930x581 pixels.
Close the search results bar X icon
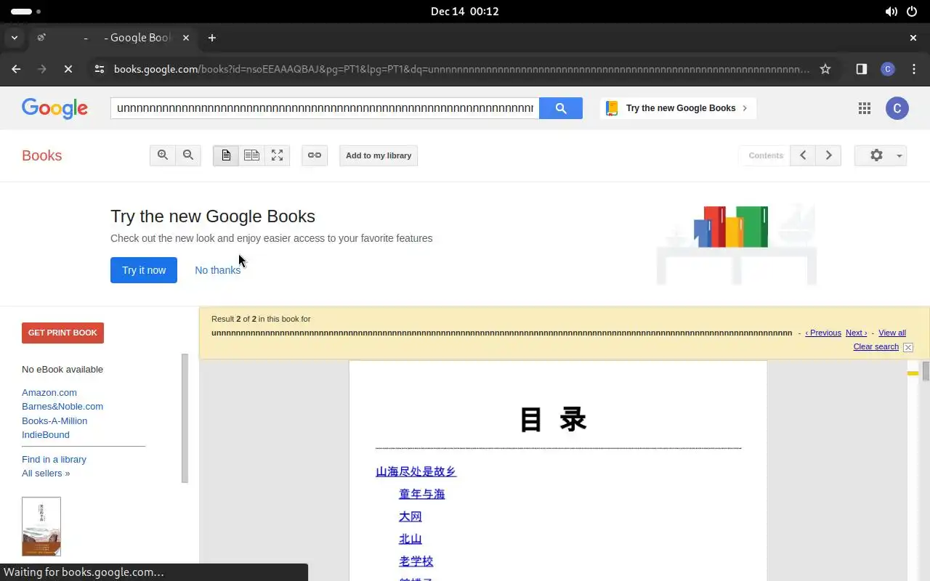(x=908, y=347)
